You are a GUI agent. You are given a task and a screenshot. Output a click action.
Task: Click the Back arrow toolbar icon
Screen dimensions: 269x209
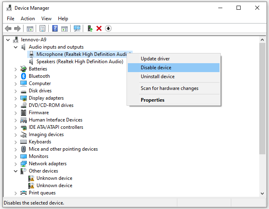tap(8, 28)
